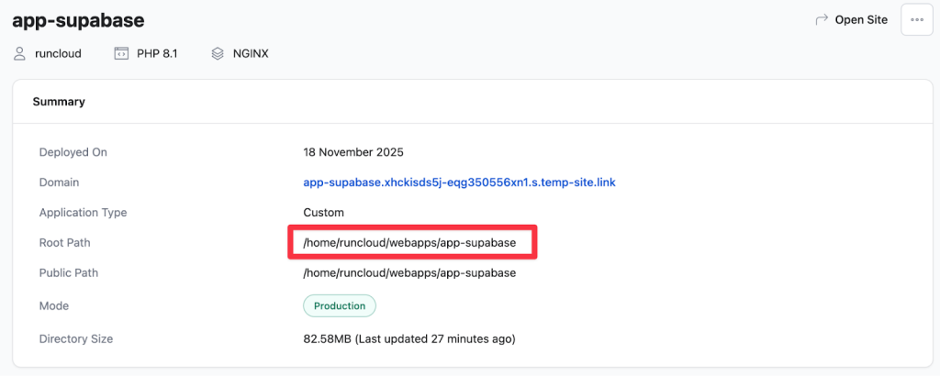Click the deployed date 18 November 2025

(x=353, y=152)
